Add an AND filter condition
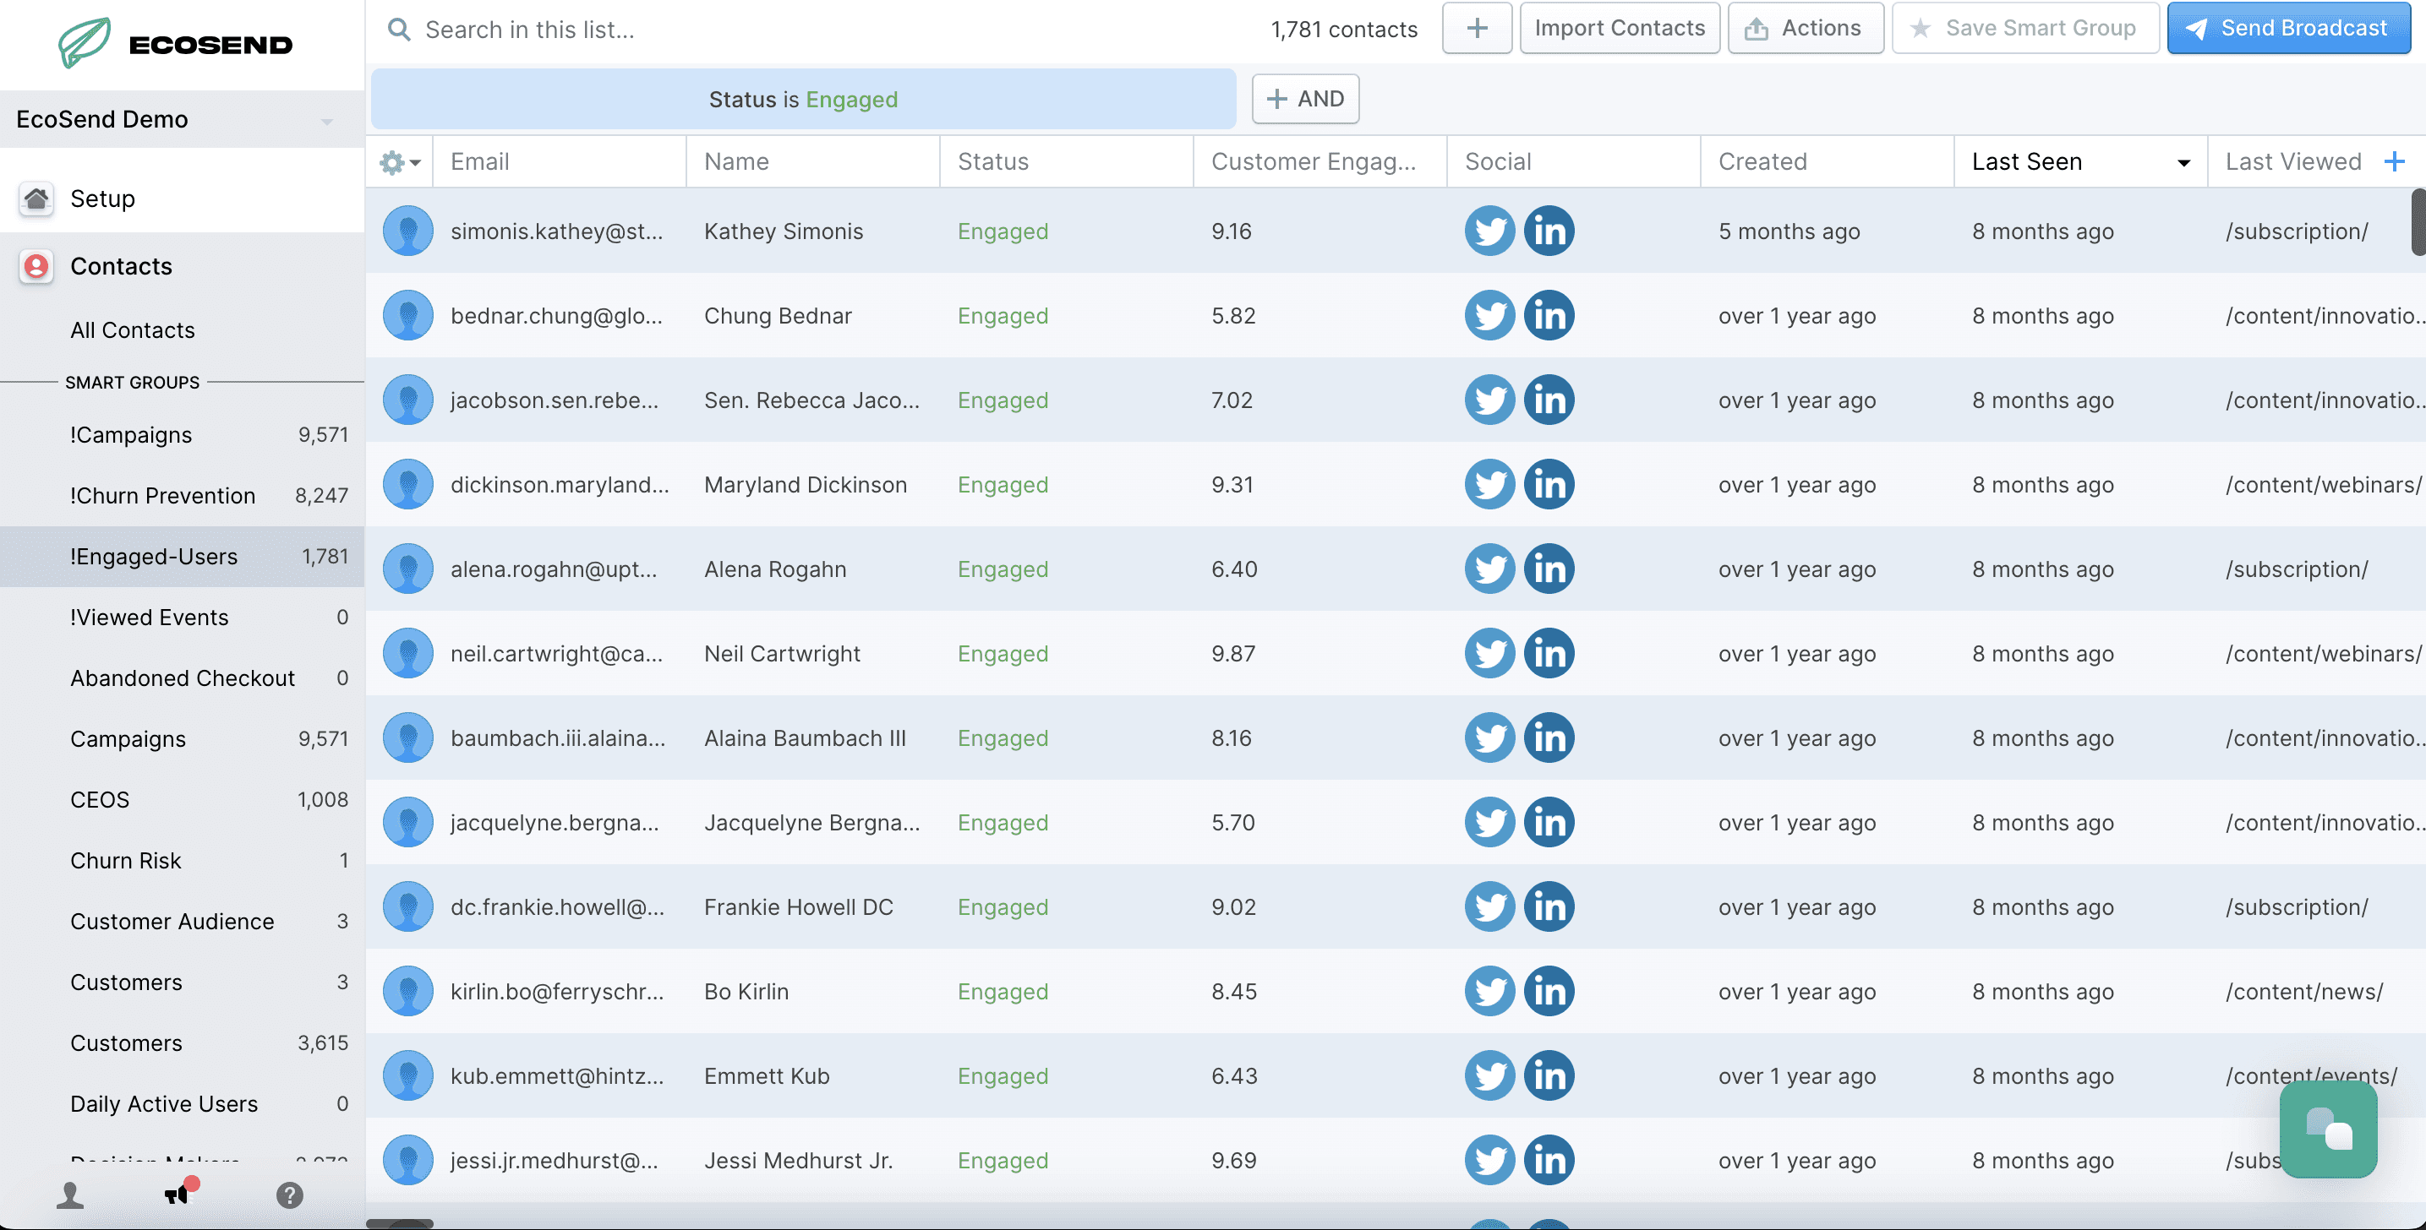2426x1230 pixels. click(1304, 99)
